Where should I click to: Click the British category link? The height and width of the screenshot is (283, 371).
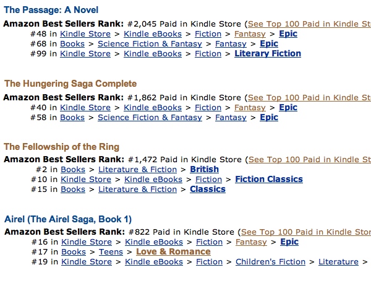pyautogui.click(x=204, y=169)
